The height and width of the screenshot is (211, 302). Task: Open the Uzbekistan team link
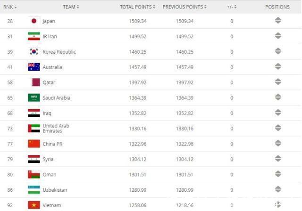pyautogui.click(x=55, y=190)
